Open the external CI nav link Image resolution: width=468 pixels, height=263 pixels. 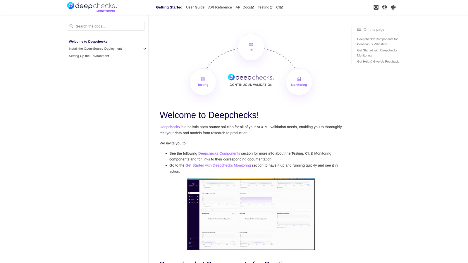click(x=280, y=7)
